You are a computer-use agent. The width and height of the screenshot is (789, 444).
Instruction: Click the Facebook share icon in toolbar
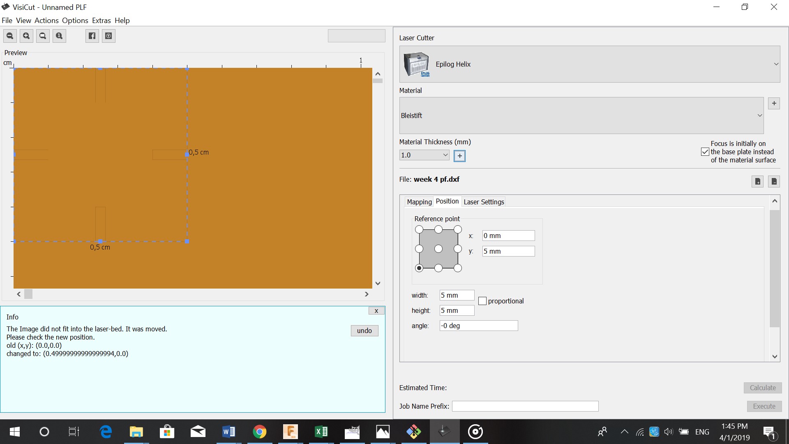(x=92, y=36)
